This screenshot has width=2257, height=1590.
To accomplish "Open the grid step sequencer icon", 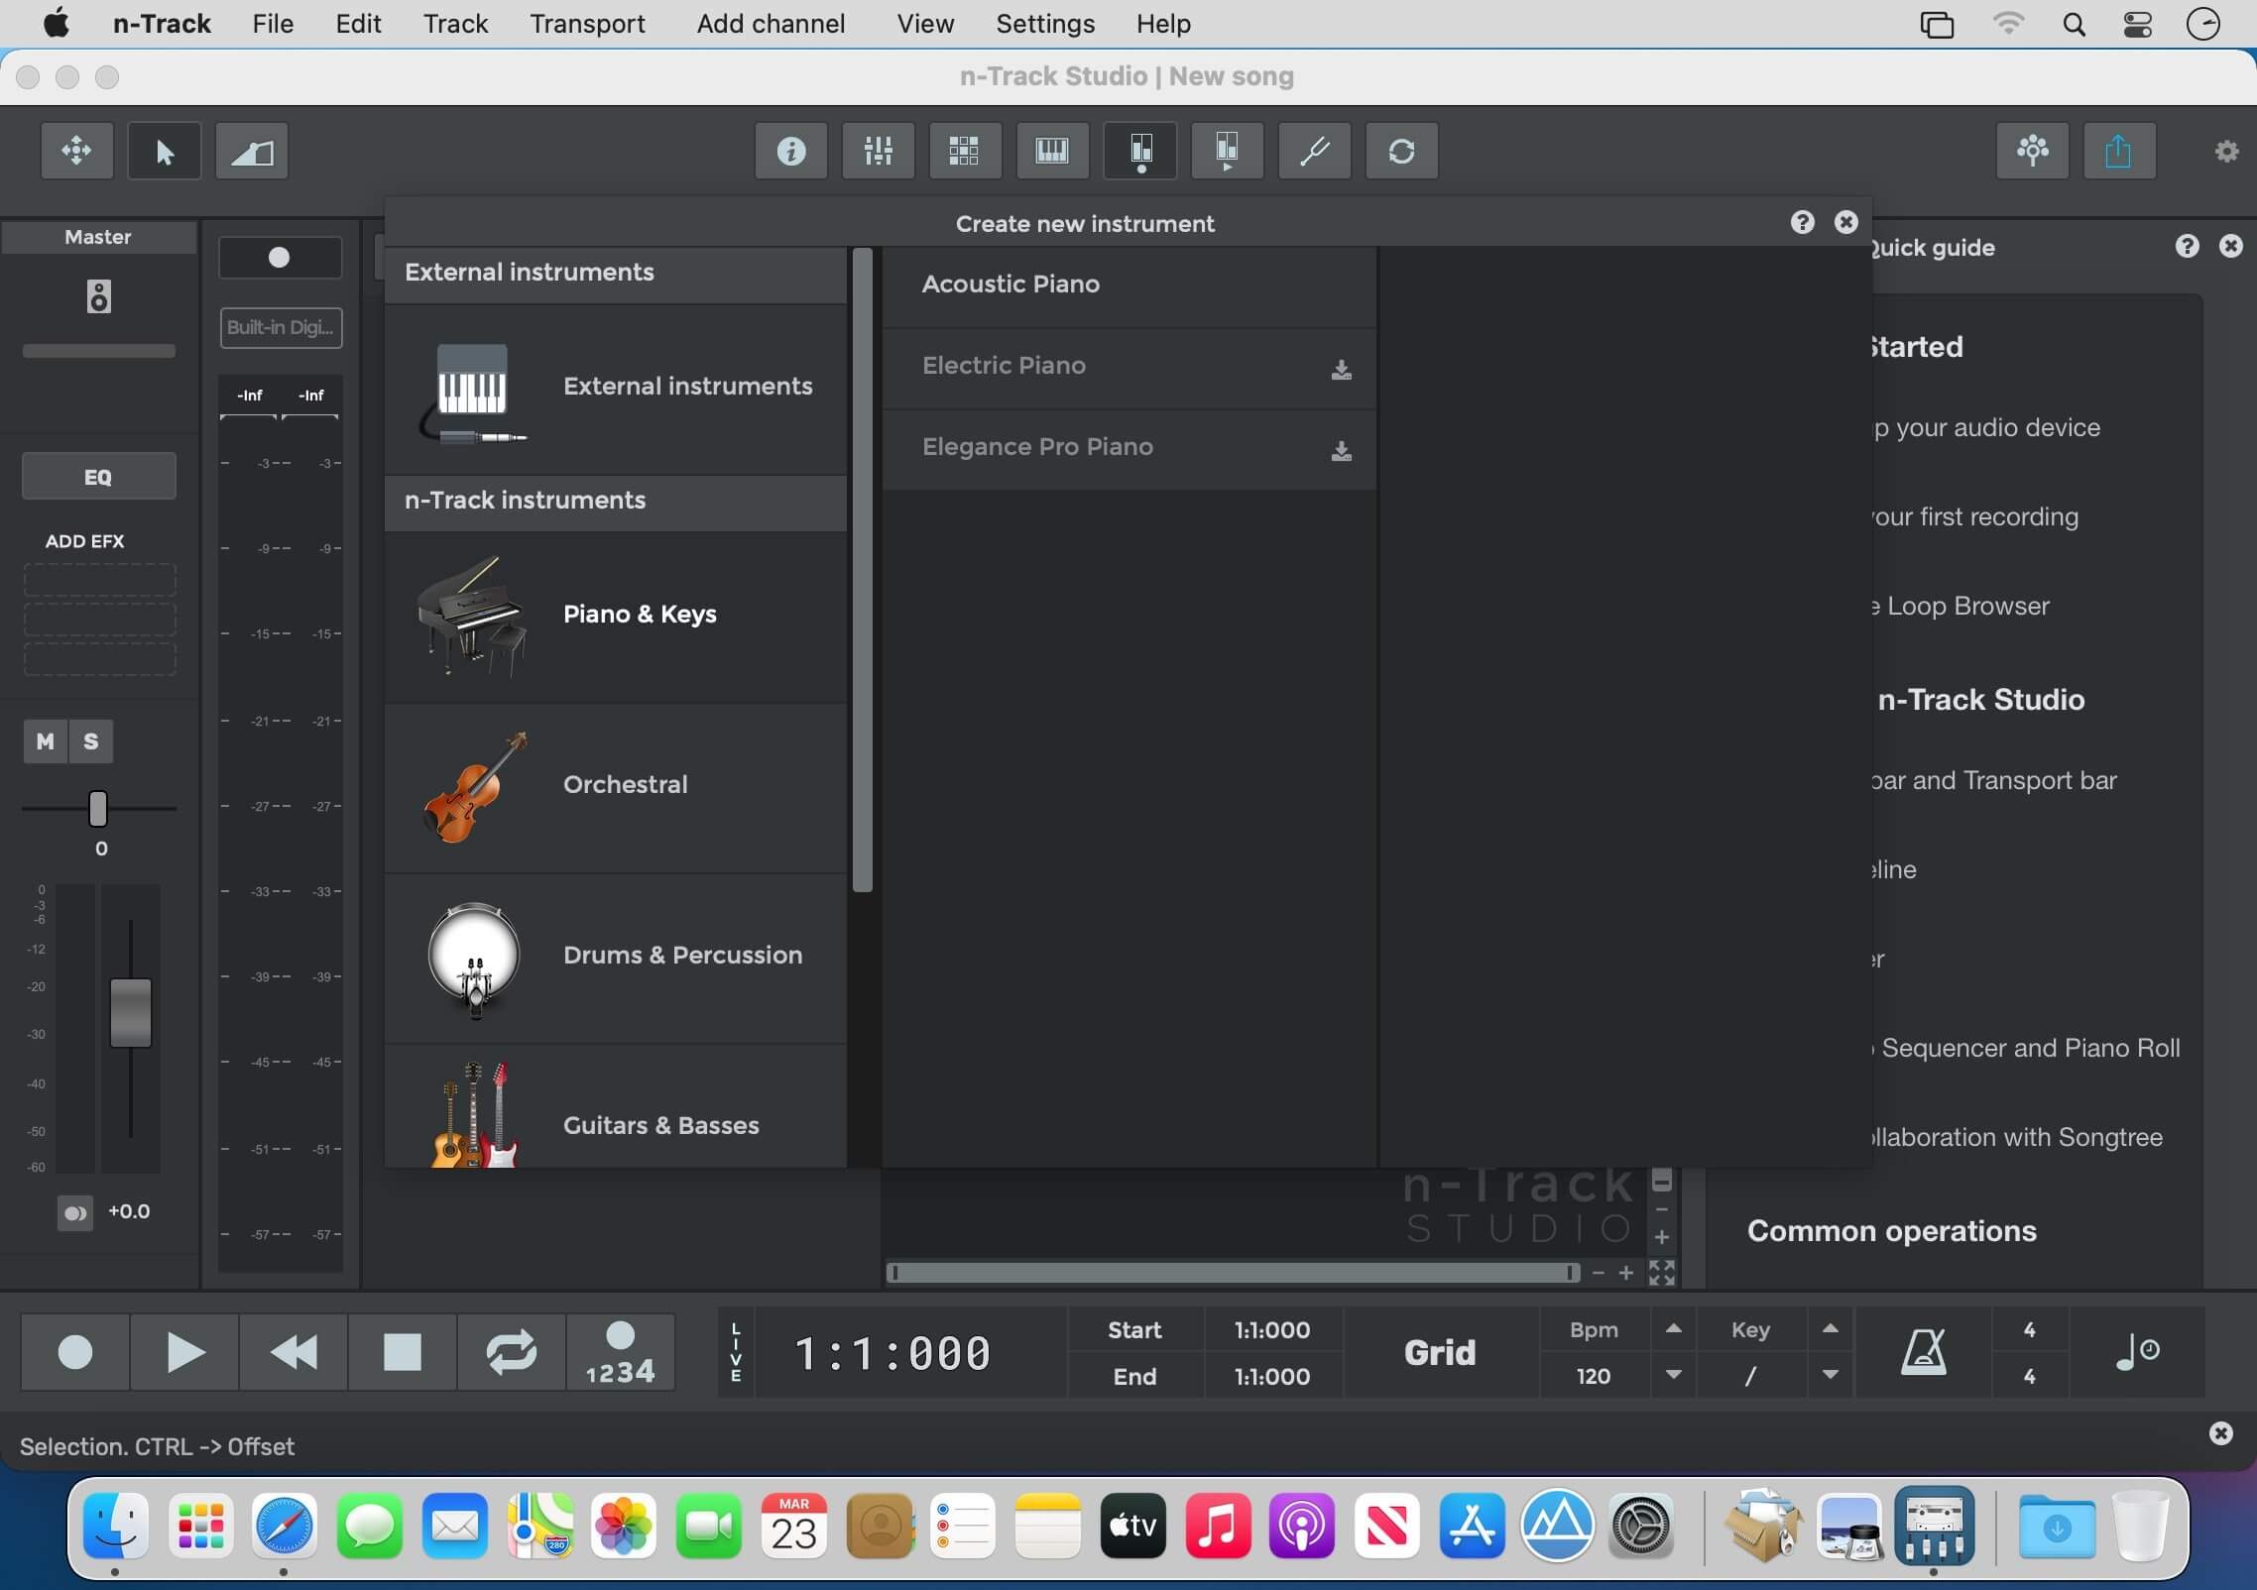I will click(964, 152).
